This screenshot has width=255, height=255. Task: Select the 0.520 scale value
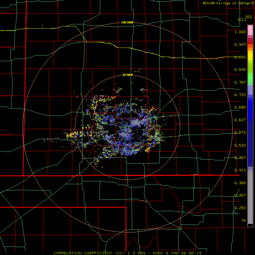coord(240,145)
